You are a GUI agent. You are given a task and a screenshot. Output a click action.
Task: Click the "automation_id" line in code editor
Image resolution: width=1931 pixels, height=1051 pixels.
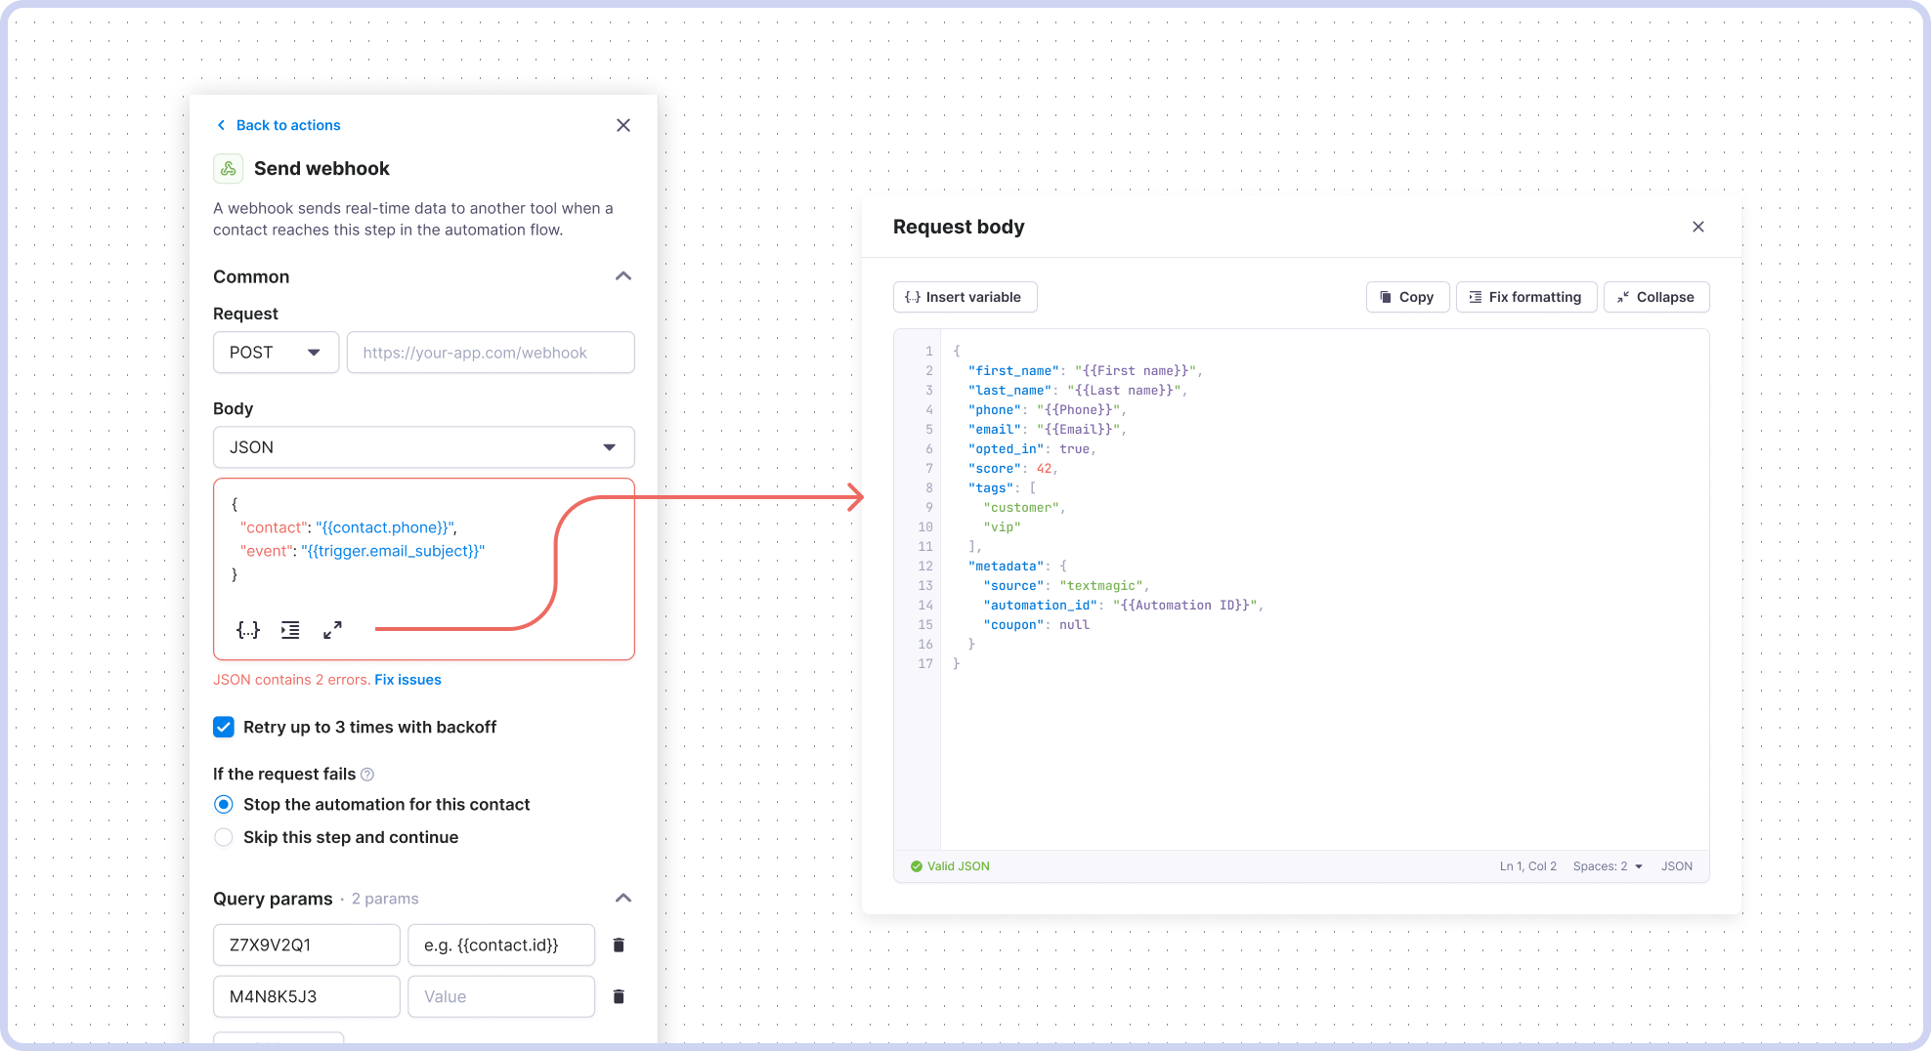[1123, 606]
